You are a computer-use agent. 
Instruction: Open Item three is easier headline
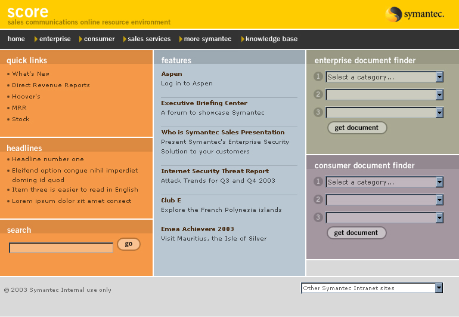tap(75, 189)
